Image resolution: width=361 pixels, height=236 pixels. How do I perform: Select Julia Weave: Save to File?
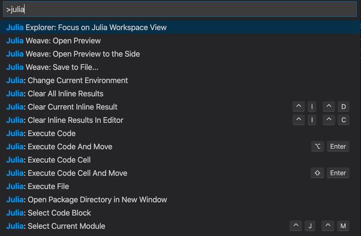click(x=52, y=67)
